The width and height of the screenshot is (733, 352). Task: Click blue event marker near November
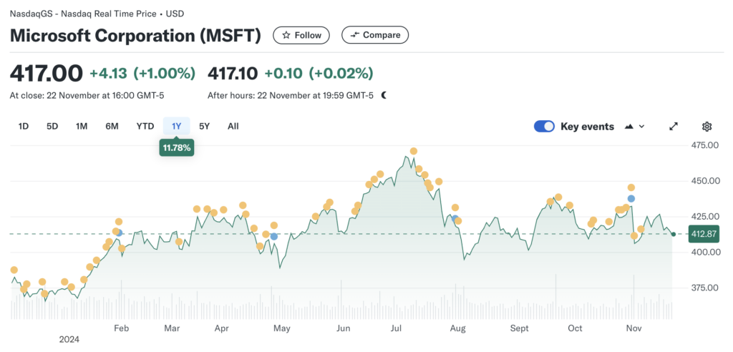tap(631, 198)
